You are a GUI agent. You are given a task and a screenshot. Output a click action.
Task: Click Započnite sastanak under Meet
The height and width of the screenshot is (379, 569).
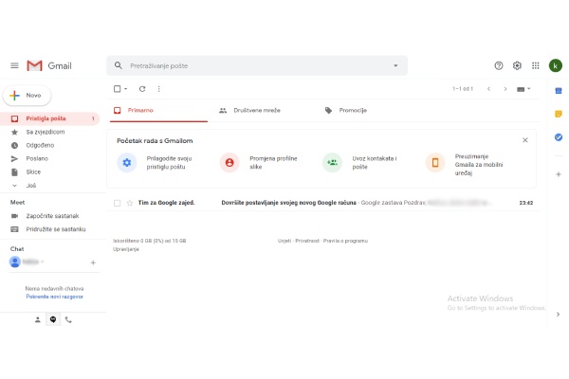pyautogui.click(x=52, y=216)
